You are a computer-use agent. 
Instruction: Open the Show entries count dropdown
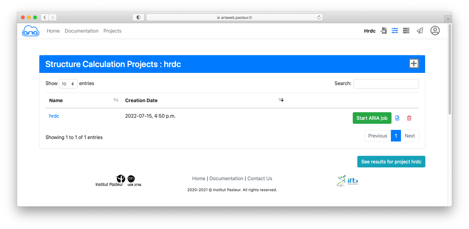pos(68,84)
